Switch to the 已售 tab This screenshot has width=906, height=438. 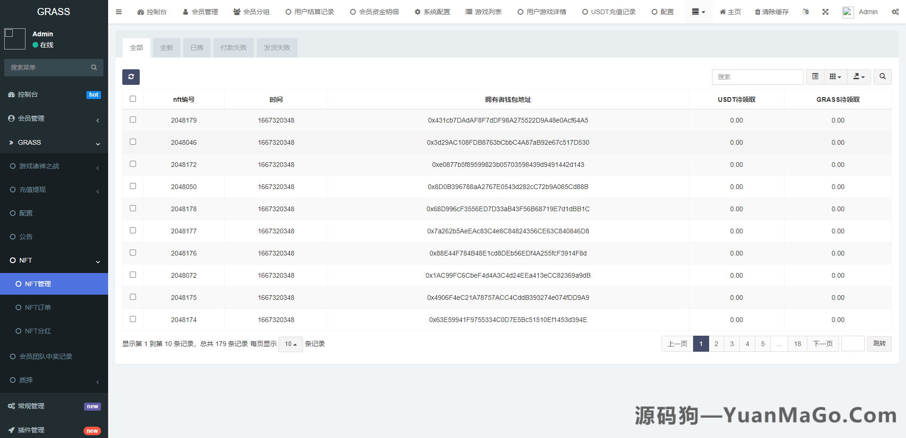(196, 48)
